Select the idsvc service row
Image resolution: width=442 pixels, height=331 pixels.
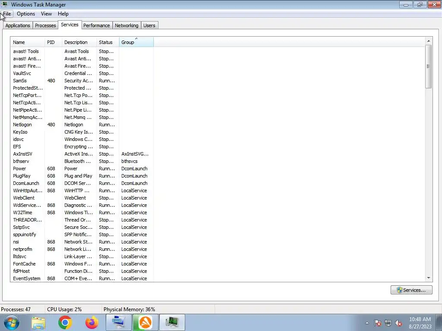coord(82,139)
